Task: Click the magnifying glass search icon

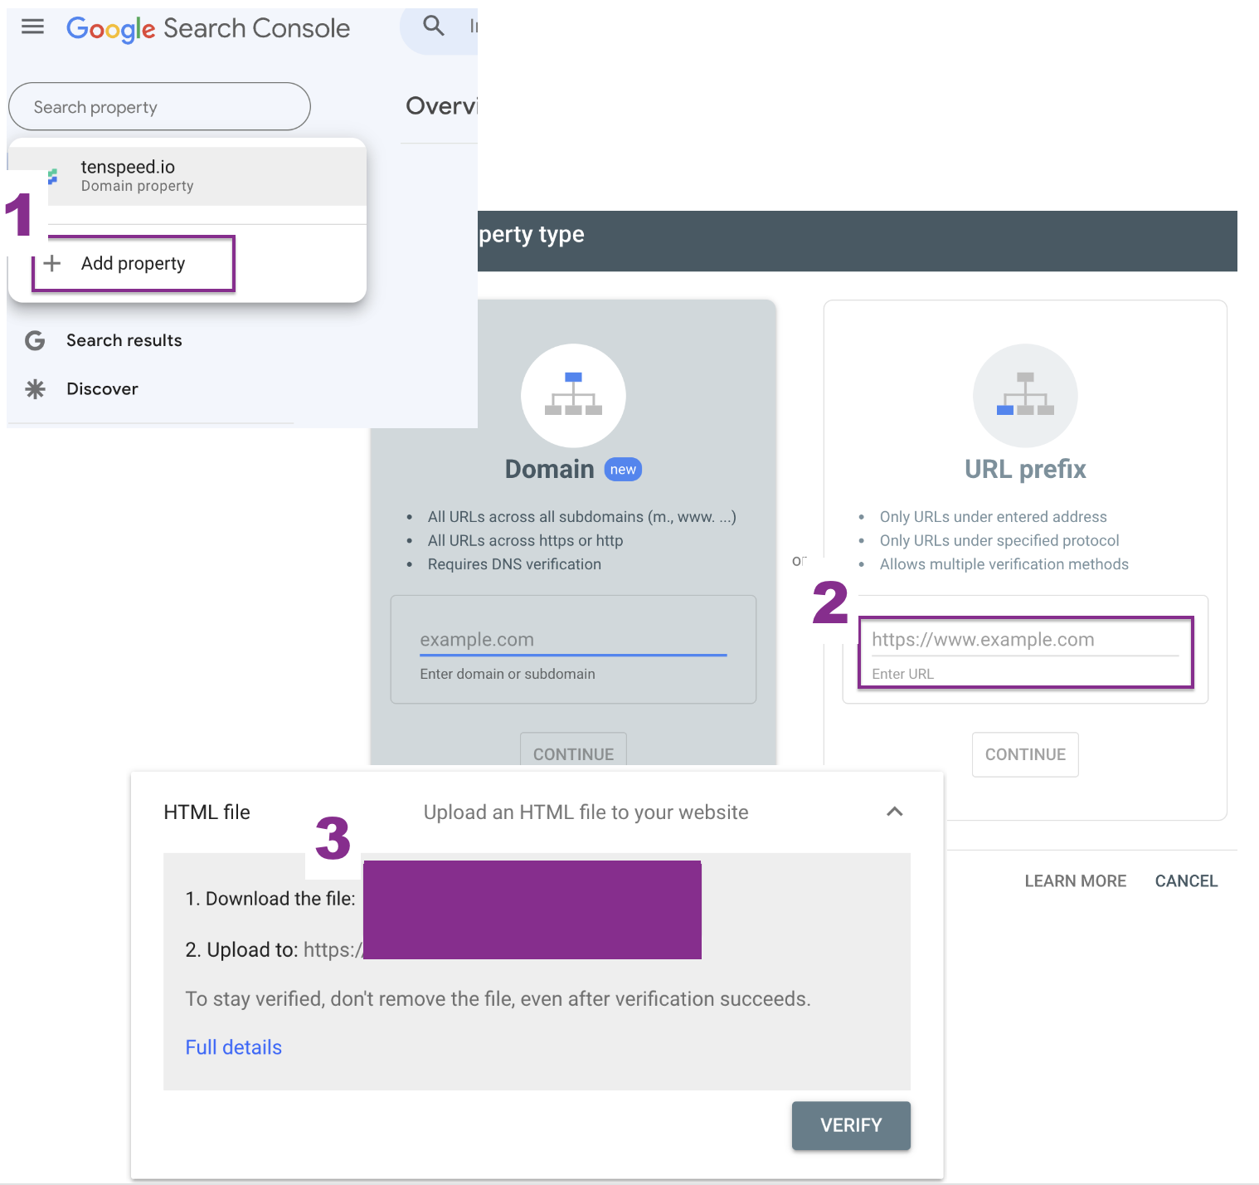Action: [433, 27]
